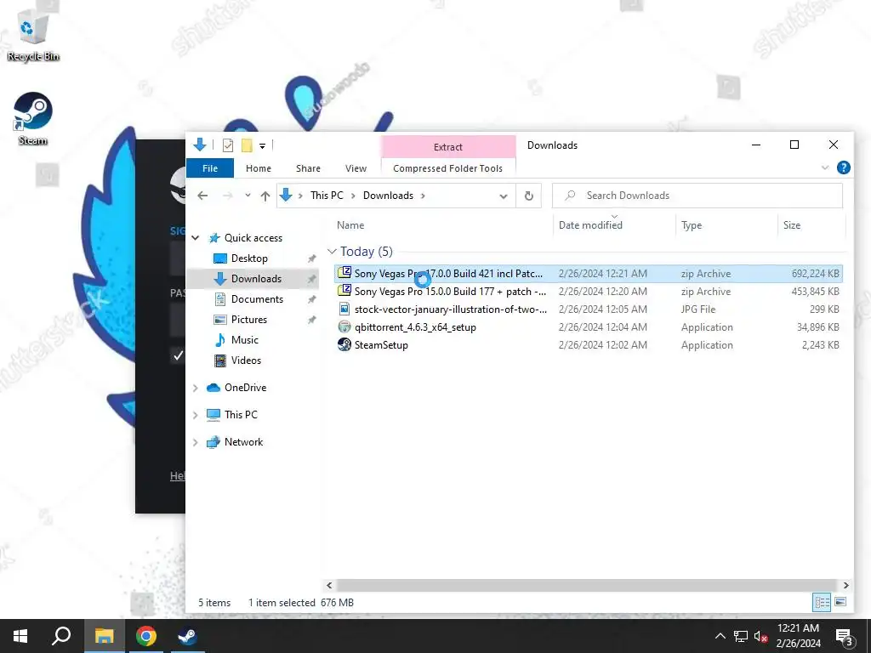Select Quick access in navigation pane
The width and height of the screenshot is (871, 653).
click(253, 238)
